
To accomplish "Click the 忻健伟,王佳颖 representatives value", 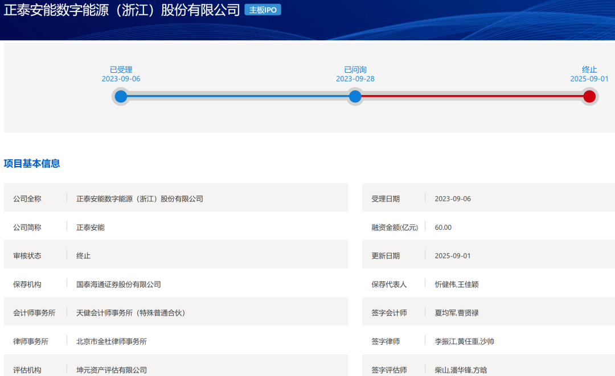I will tap(457, 284).
